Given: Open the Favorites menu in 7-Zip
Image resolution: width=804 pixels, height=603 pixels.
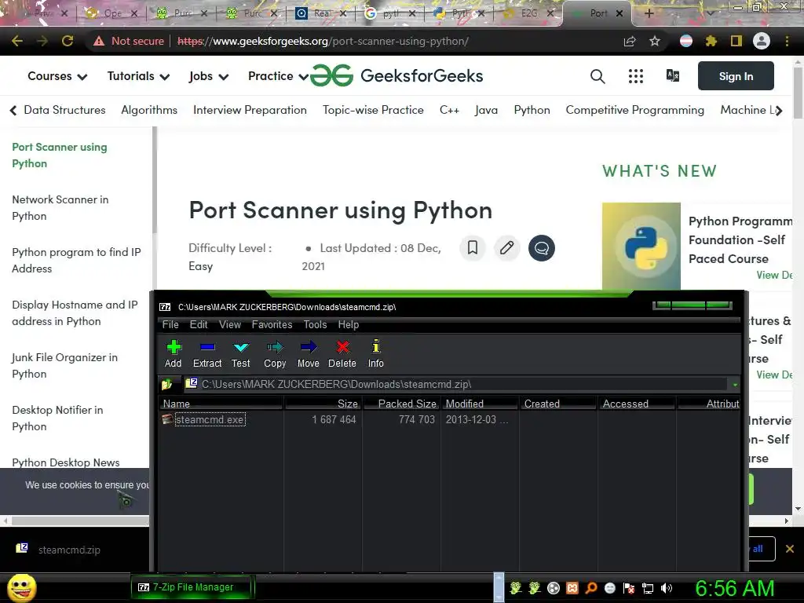Looking at the screenshot, I should tap(272, 324).
